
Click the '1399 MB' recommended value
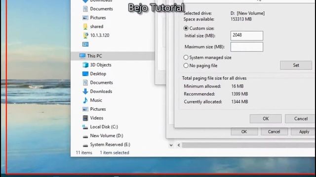239,94
